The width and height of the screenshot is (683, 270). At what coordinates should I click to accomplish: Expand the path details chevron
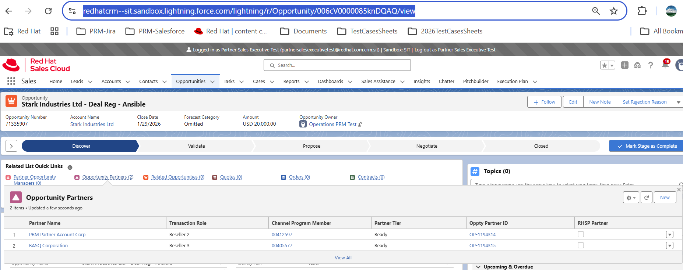pyautogui.click(x=11, y=146)
